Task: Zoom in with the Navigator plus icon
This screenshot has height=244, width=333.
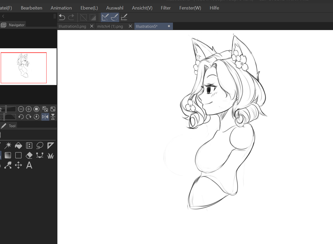Action: (29, 109)
